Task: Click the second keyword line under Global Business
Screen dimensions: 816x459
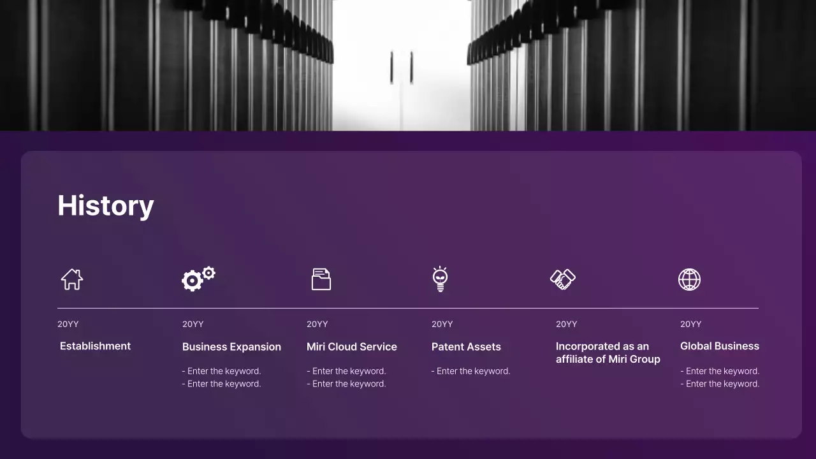Action: click(720, 383)
